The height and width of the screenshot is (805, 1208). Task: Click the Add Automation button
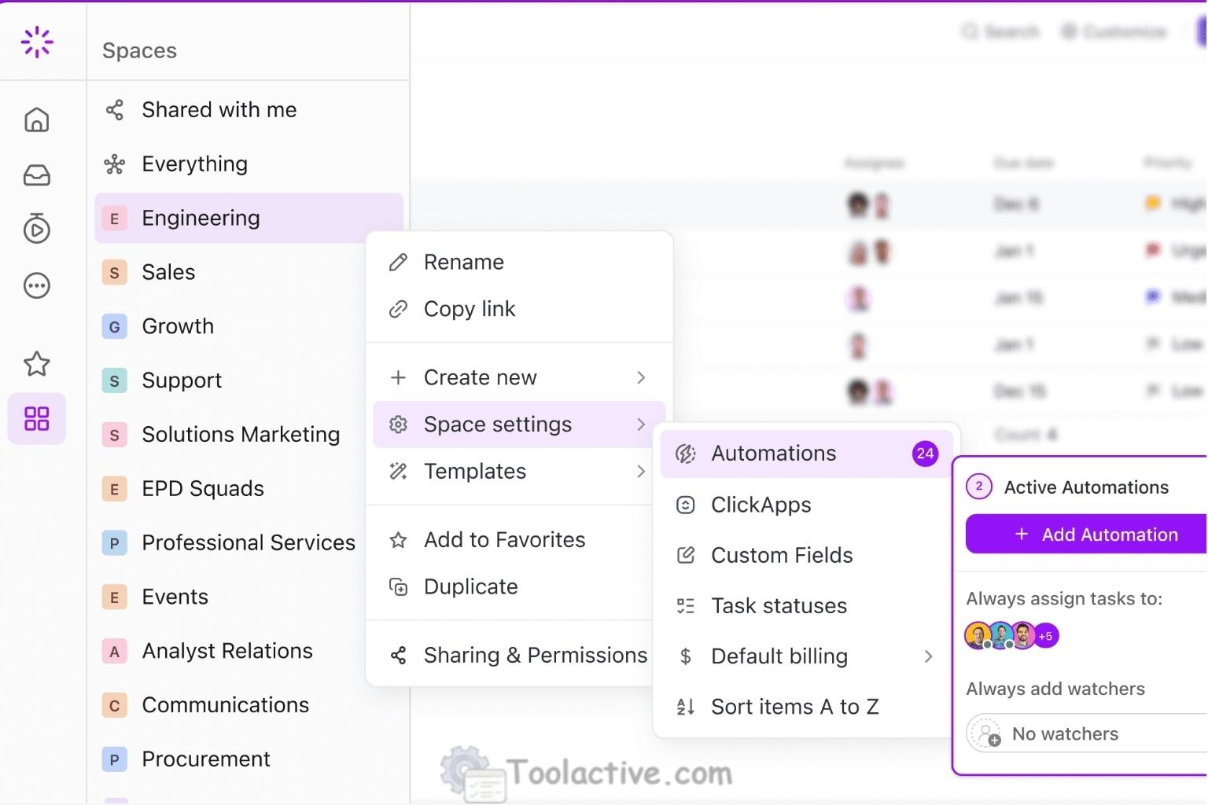(1096, 534)
